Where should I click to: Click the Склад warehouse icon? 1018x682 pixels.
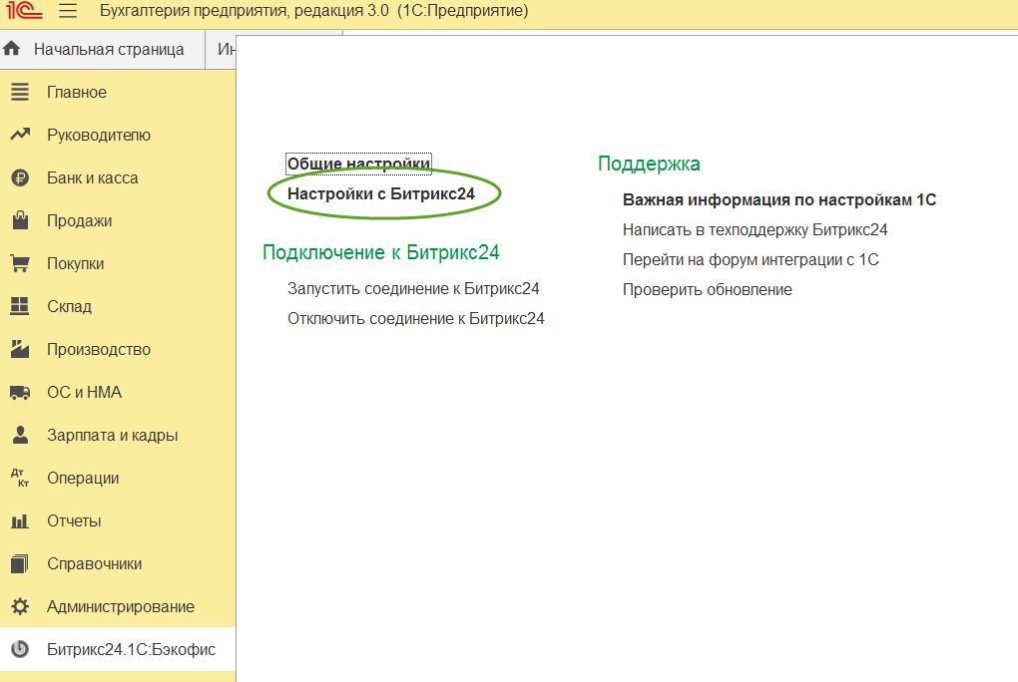[20, 306]
